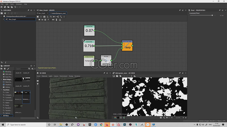Screen dimensions: 227x127
Task: Click the horizontal align nodes icon in the graph toolbar
Action: coord(53,20)
